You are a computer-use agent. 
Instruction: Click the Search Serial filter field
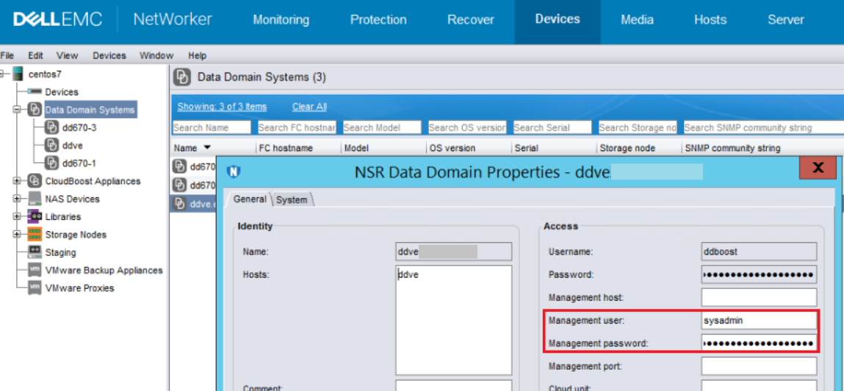pos(552,128)
